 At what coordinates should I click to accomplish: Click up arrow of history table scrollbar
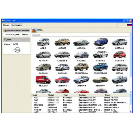pyautogui.click(x=131, y=95)
